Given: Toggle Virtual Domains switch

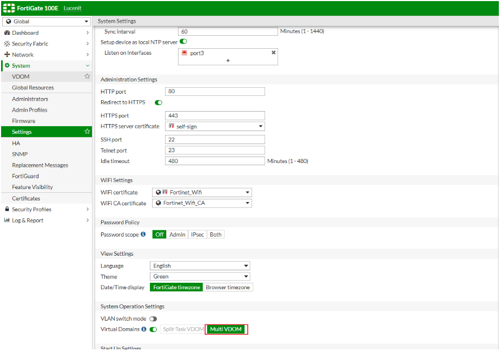Looking at the screenshot, I should pos(153,329).
